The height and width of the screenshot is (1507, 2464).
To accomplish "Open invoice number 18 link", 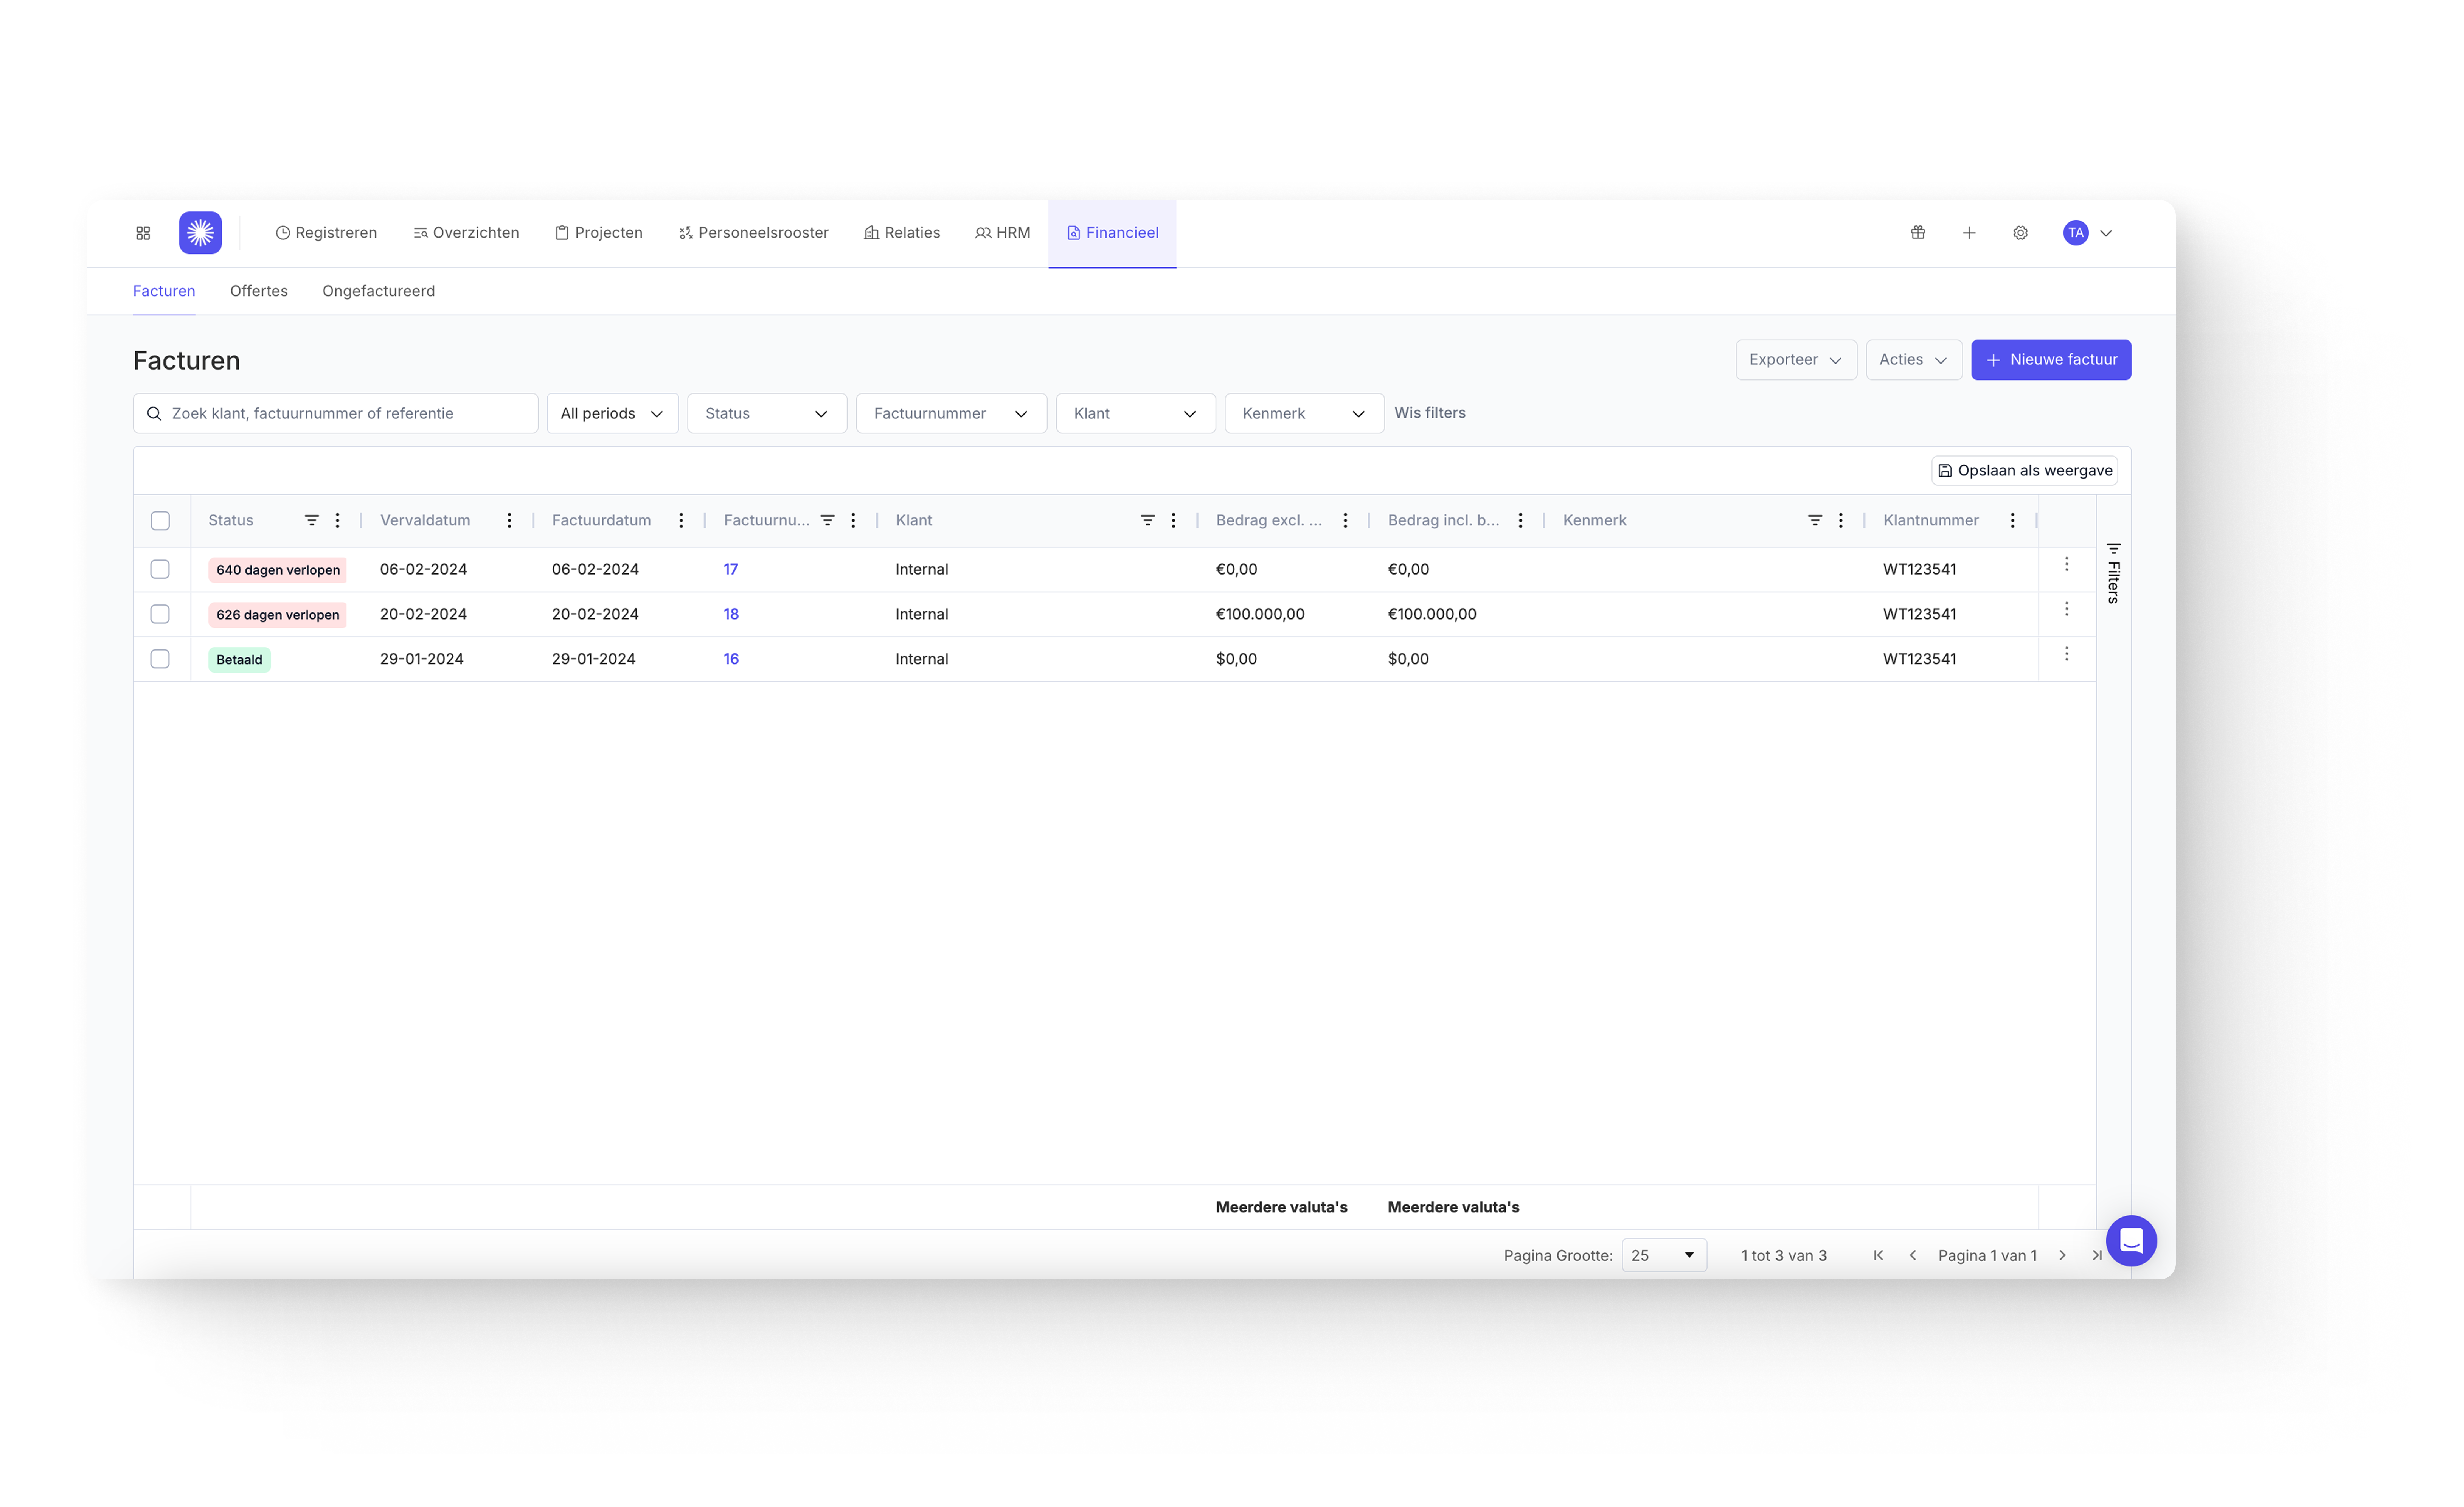I will pos(731,614).
